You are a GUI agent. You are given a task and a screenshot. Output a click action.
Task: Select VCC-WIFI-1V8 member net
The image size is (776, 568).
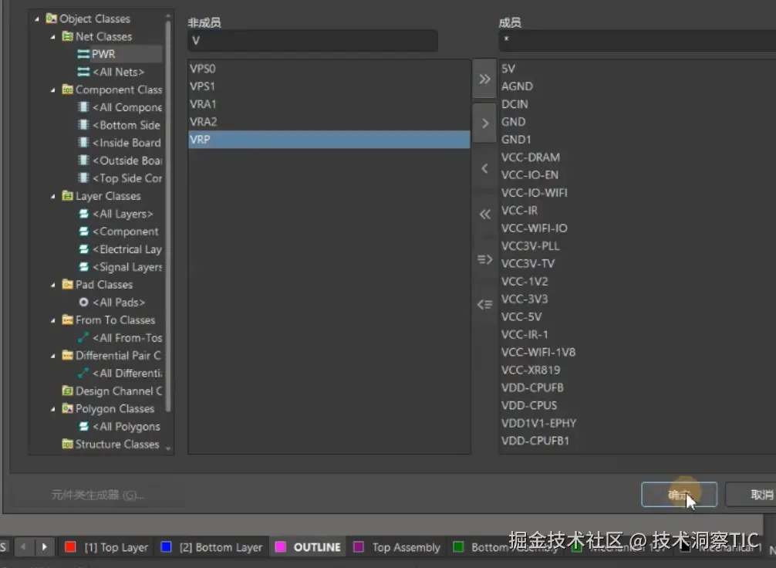point(538,352)
